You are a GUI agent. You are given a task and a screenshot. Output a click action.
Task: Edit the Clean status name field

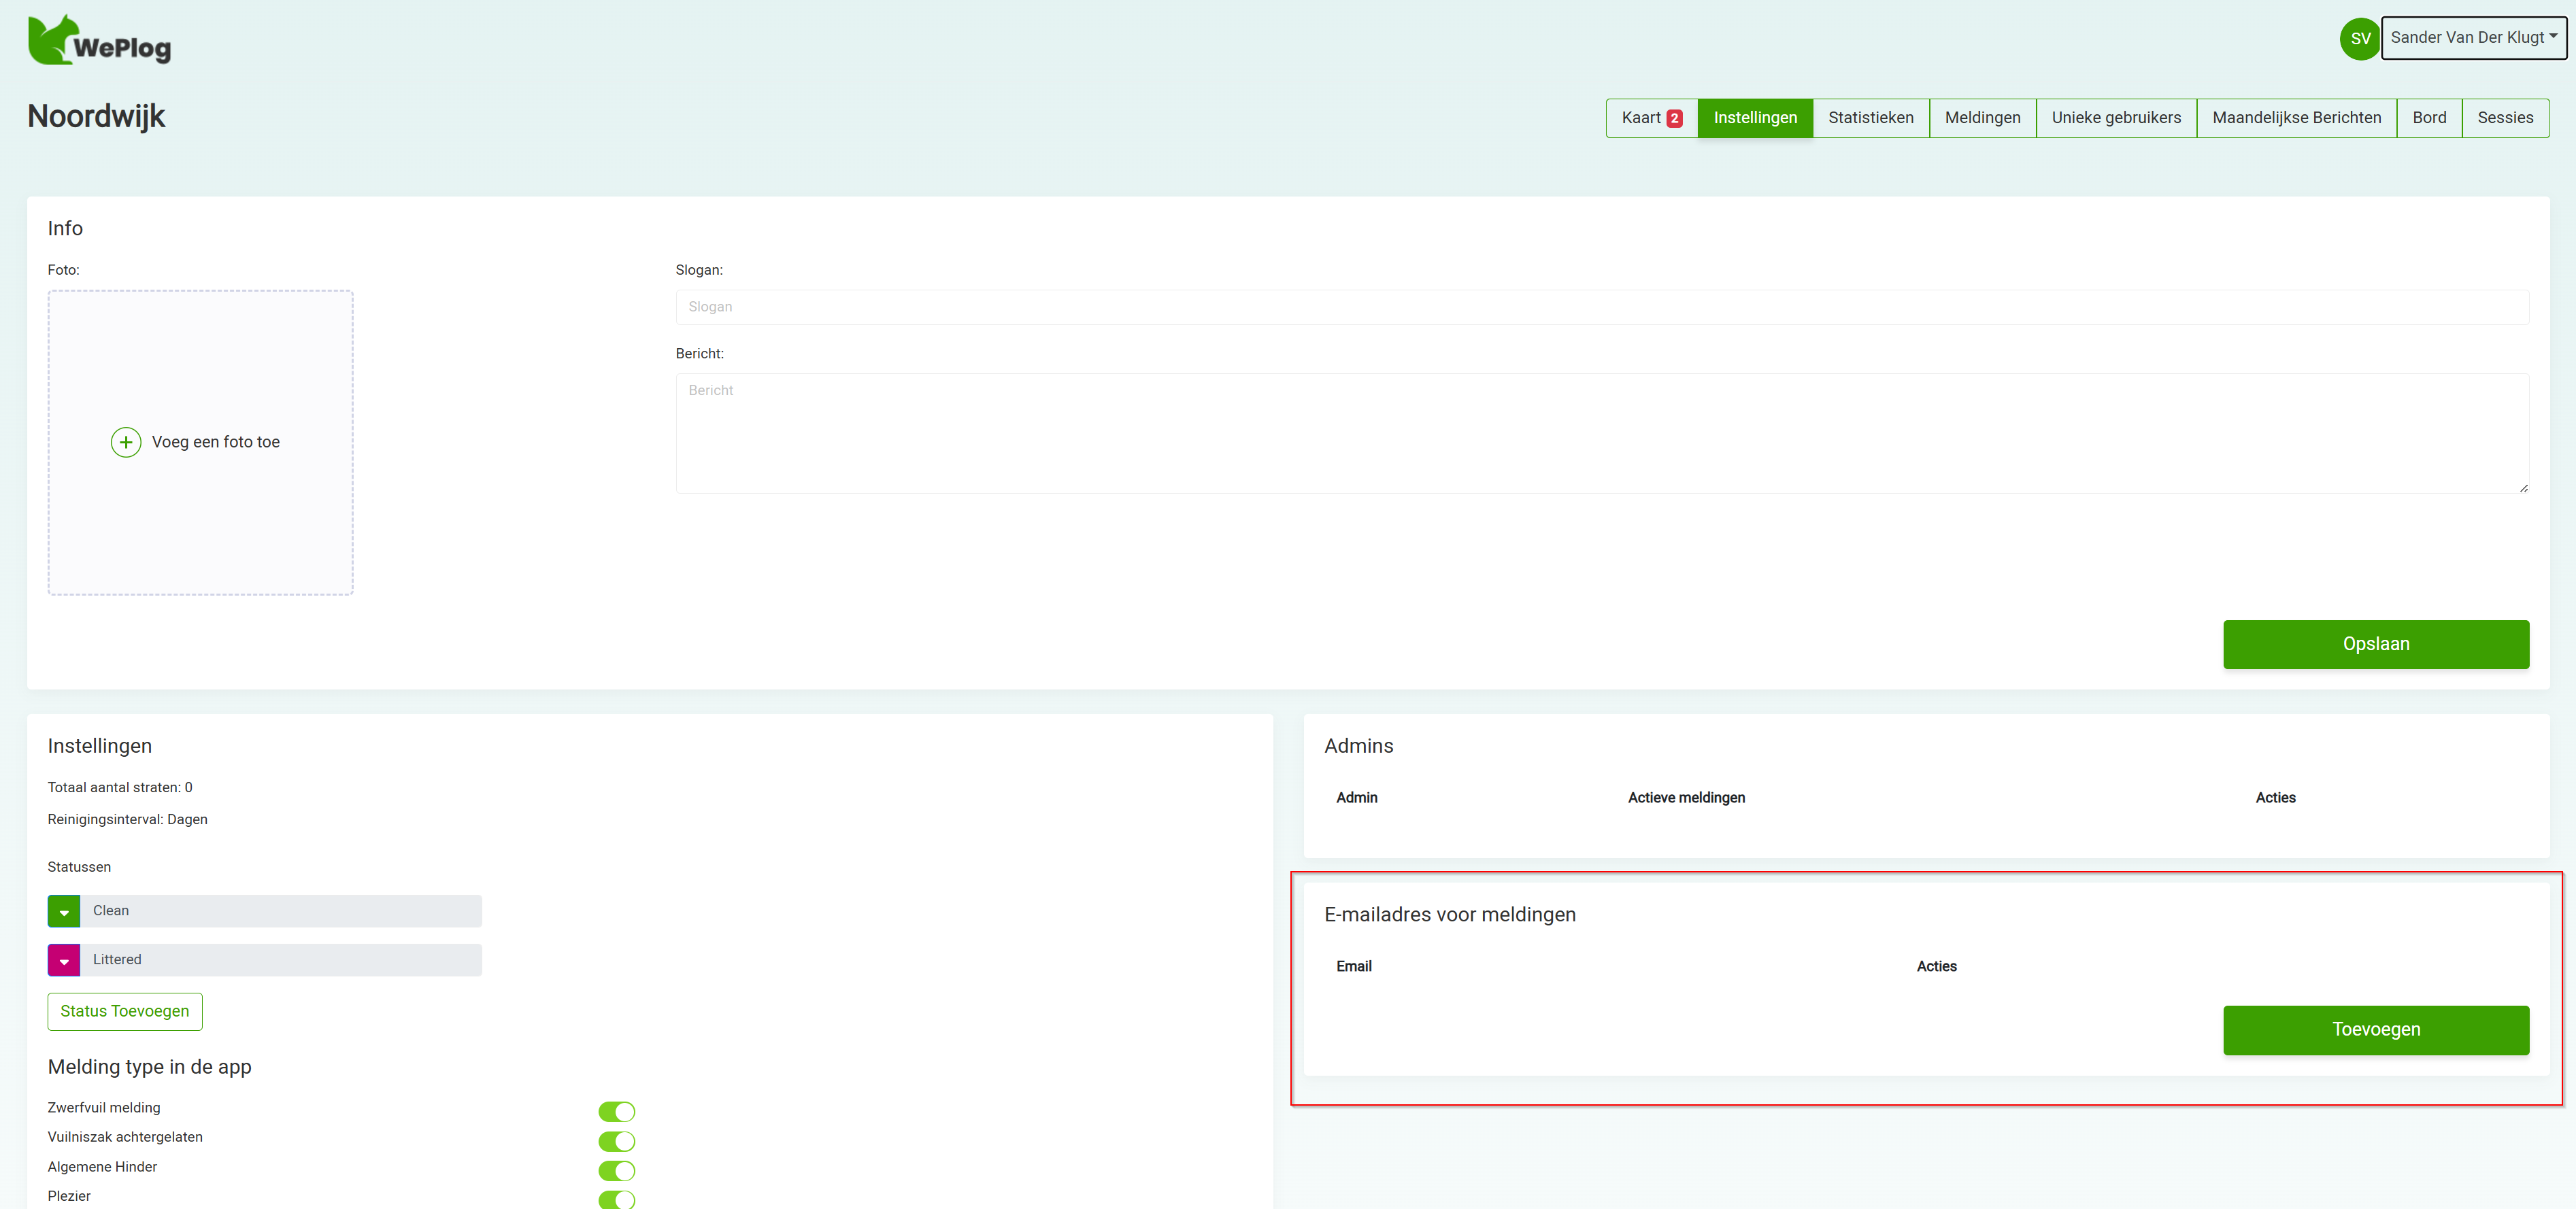tap(281, 911)
